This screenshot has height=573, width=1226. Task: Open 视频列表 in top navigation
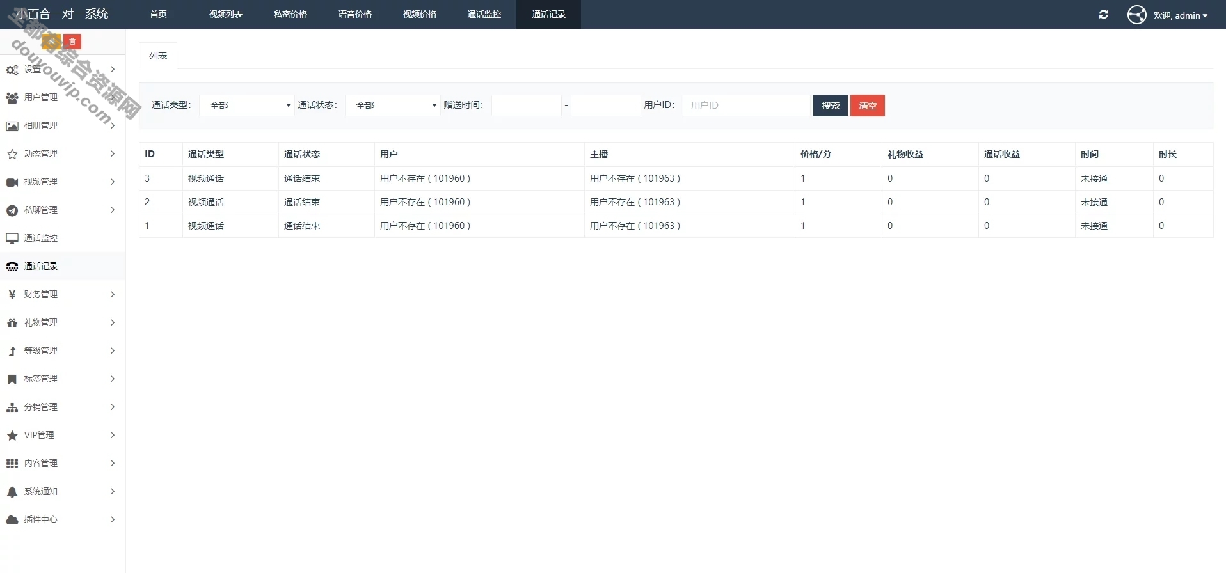click(226, 14)
